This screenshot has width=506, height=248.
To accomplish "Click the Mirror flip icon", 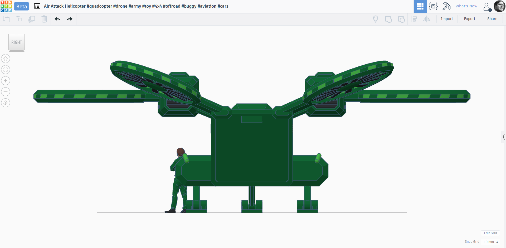I will (x=427, y=19).
